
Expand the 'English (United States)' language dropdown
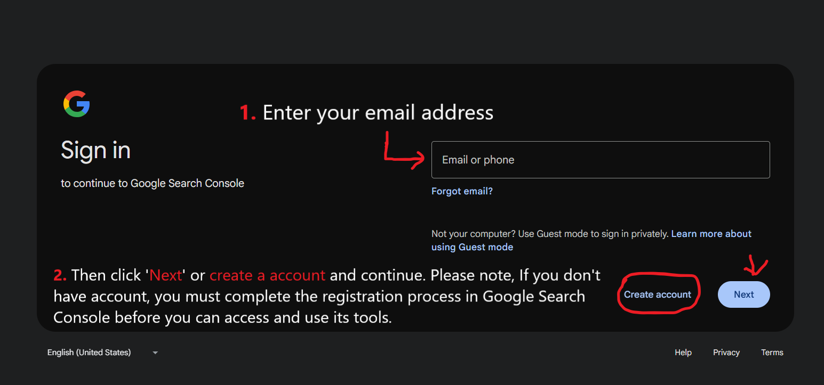coord(89,352)
